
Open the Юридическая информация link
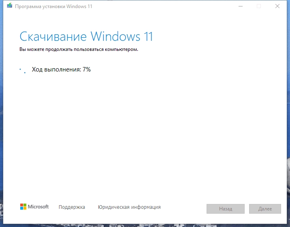[129, 207]
